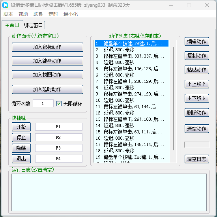Screen dimensions: 217x217
Task: Click inside the 运行日志 log area
Action: pyautogui.click(x=109, y=193)
